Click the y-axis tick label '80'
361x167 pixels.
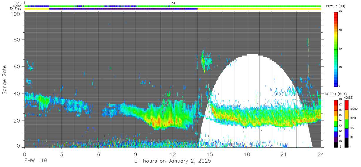point(17,39)
